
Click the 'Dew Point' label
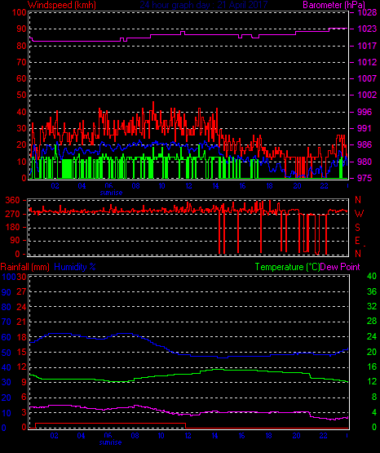tap(340, 267)
